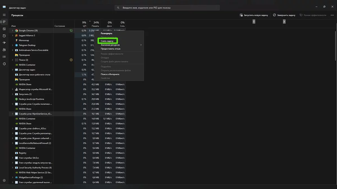Screen dimensions: 337x189
Task: Open Task Manager settings gear
Action: coord(4,181)
